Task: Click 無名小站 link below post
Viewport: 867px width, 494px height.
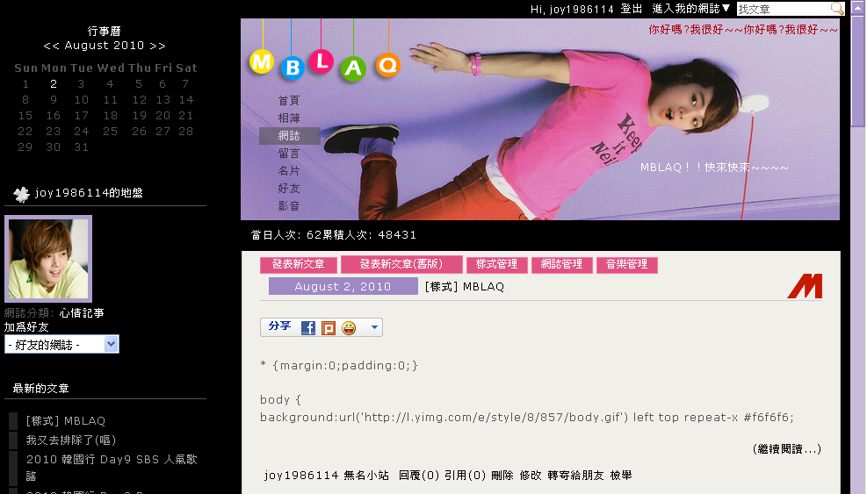Action: click(366, 476)
